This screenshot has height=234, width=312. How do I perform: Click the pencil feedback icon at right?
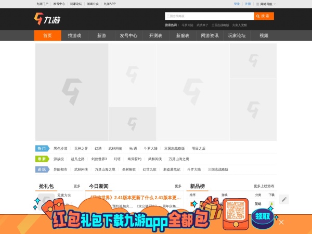pos(284,199)
